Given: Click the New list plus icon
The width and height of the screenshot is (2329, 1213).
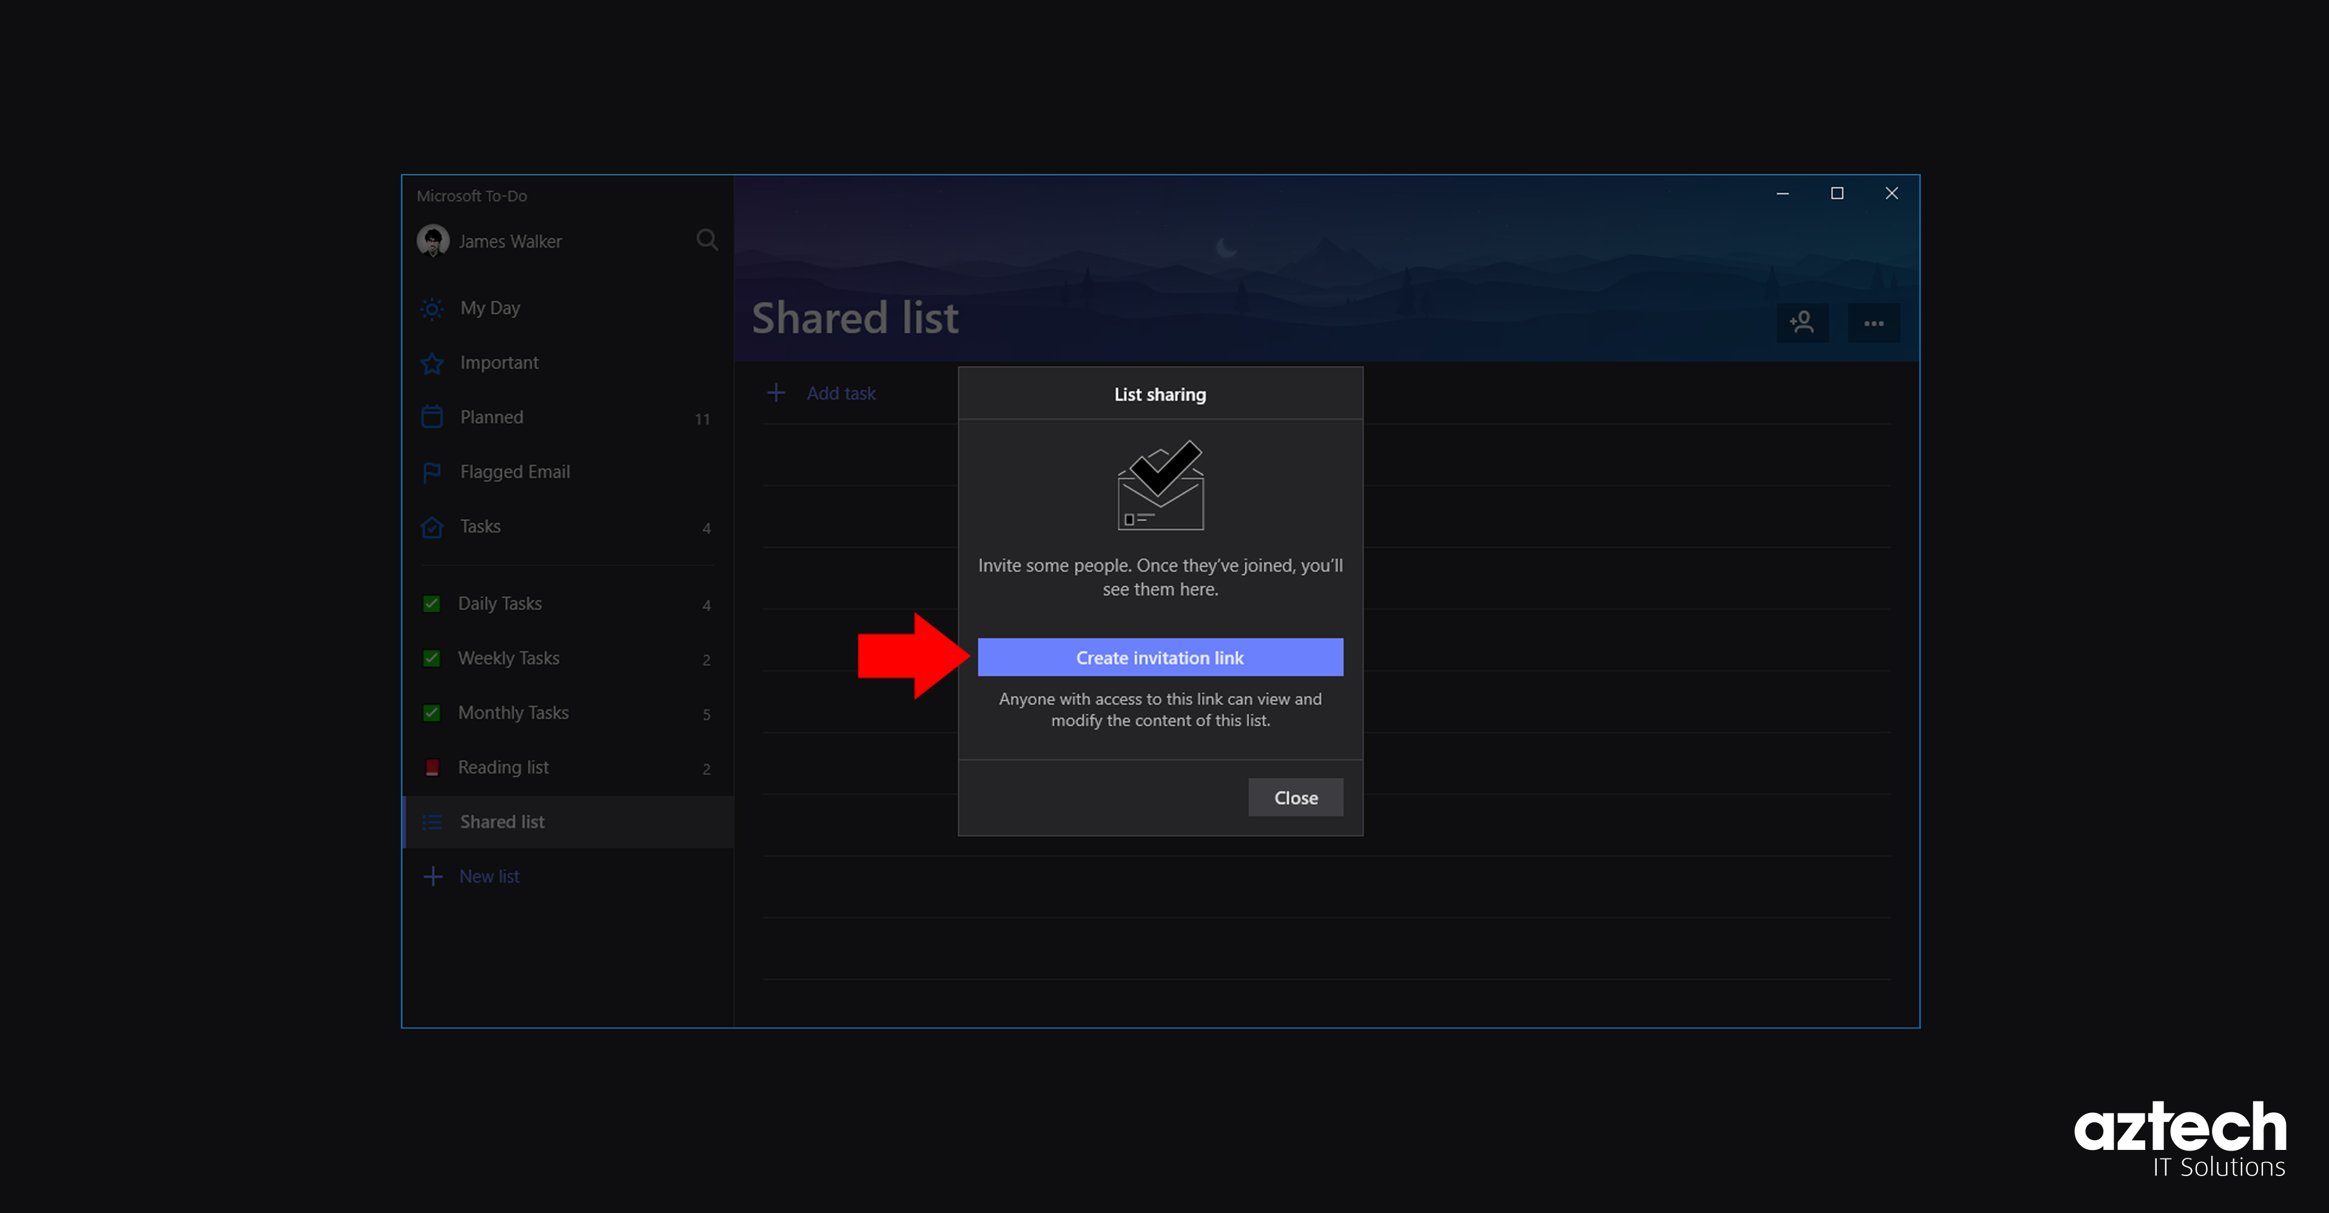Looking at the screenshot, I should pos(432,876).
